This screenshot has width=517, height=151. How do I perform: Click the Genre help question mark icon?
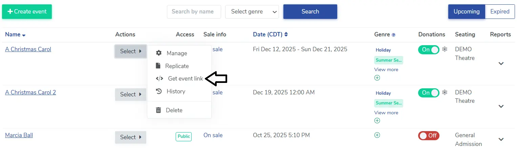[393, 35]
